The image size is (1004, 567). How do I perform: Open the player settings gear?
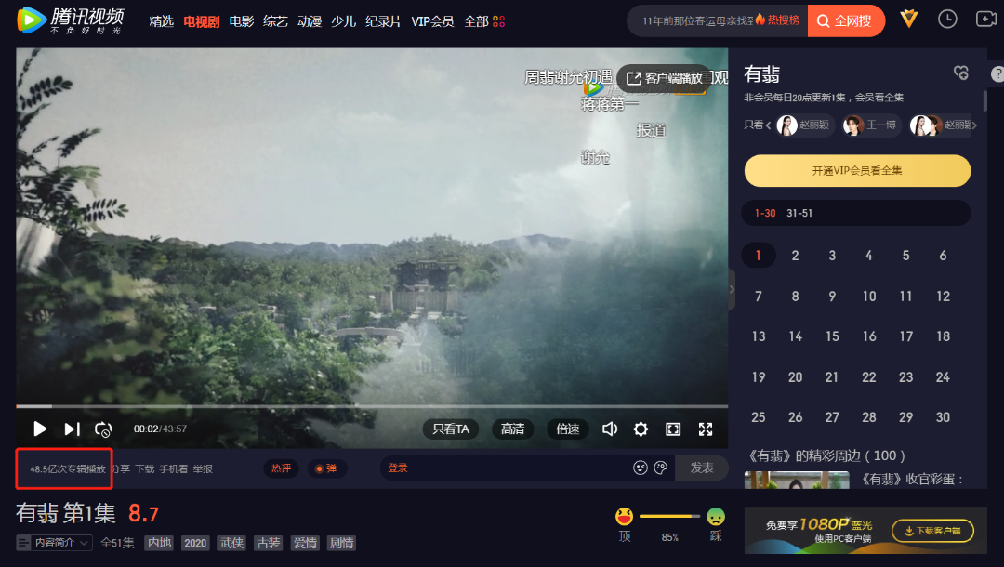coord(641,429)
